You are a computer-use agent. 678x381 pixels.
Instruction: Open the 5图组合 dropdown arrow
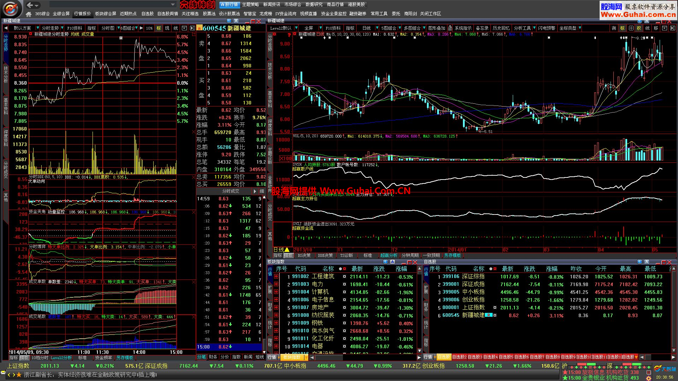[x=400, y=28]
